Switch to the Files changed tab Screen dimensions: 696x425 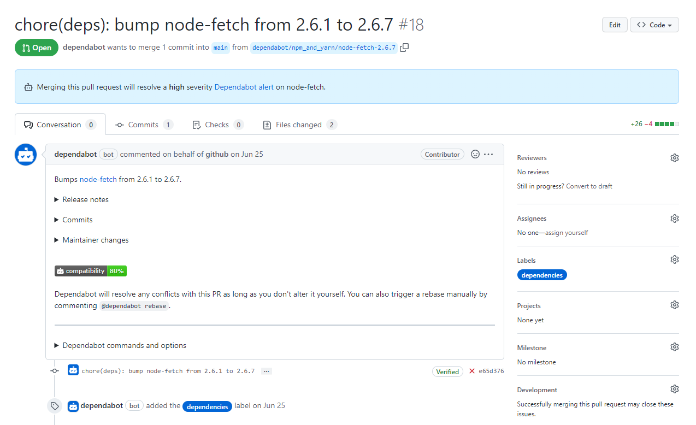299,125
